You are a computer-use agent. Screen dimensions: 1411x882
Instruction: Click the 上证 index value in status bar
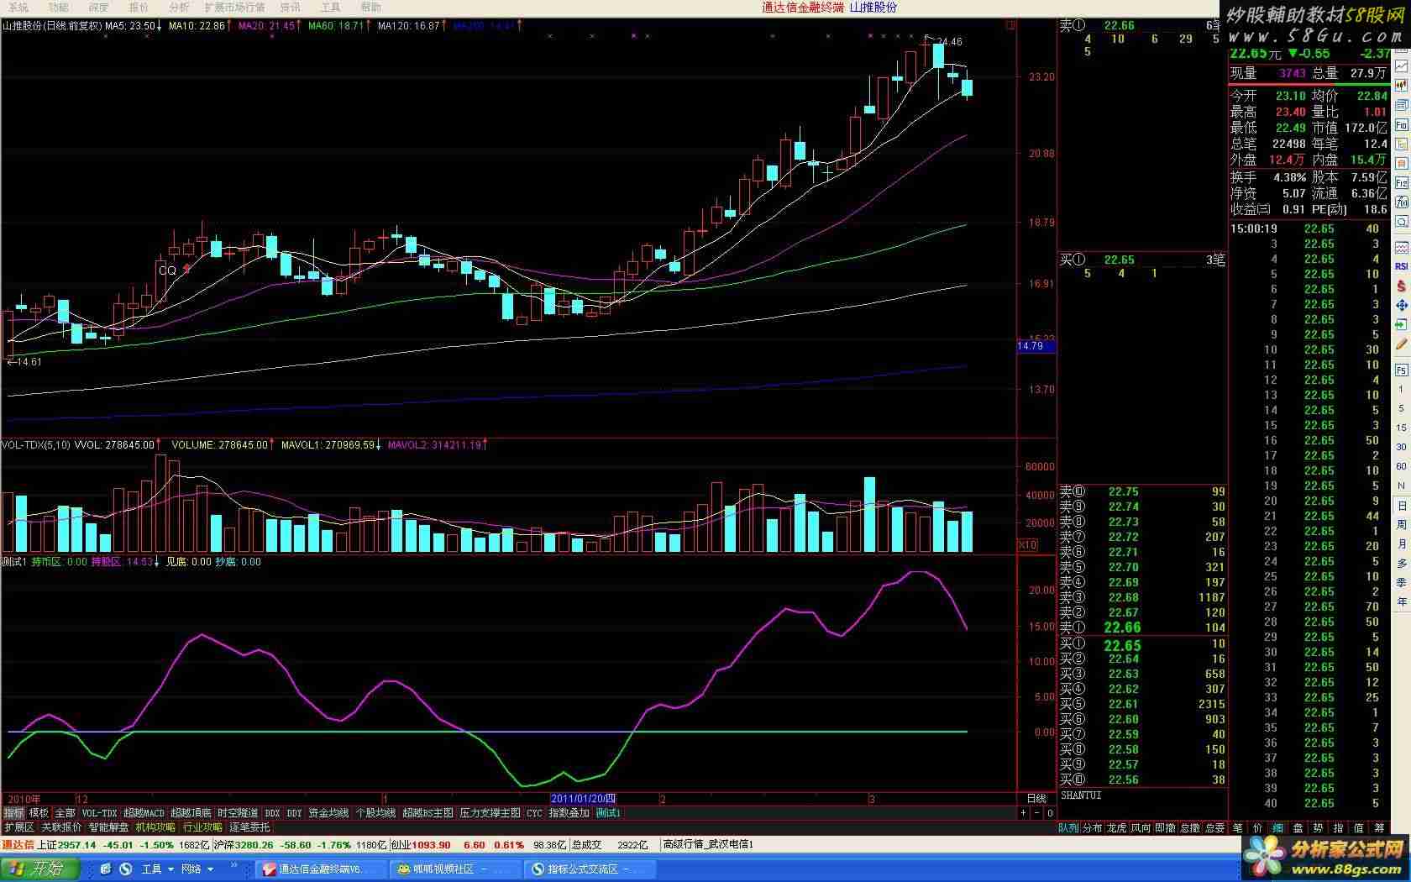pyautogui.click(x=76, y=845)
